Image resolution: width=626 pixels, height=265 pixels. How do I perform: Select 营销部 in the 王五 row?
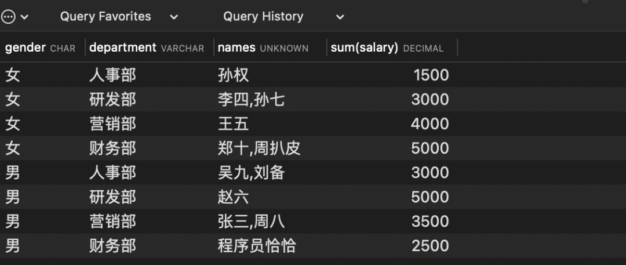(x=112, y=124)
